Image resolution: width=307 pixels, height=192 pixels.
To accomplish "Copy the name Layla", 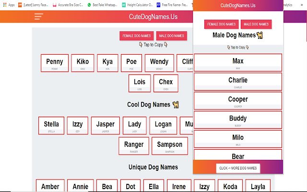I will click(258, 186).
